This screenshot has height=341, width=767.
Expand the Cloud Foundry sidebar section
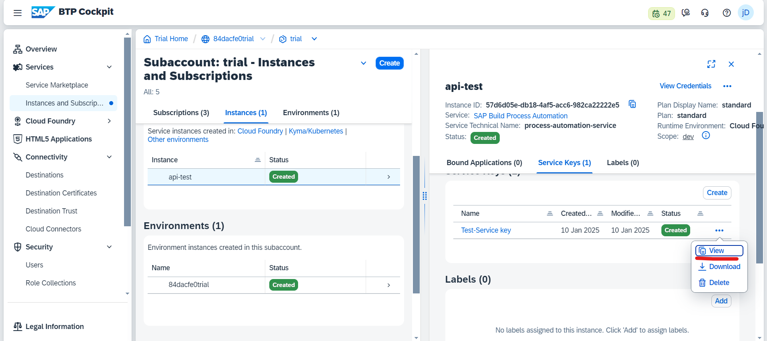(x=109, y=121)
